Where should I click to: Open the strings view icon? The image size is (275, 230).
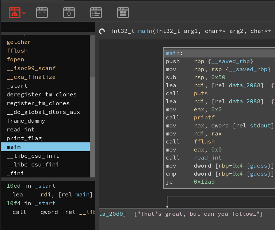point(42,13)
